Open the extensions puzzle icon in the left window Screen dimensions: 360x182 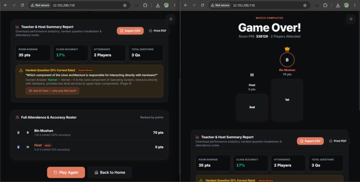(x=145, y=5)
